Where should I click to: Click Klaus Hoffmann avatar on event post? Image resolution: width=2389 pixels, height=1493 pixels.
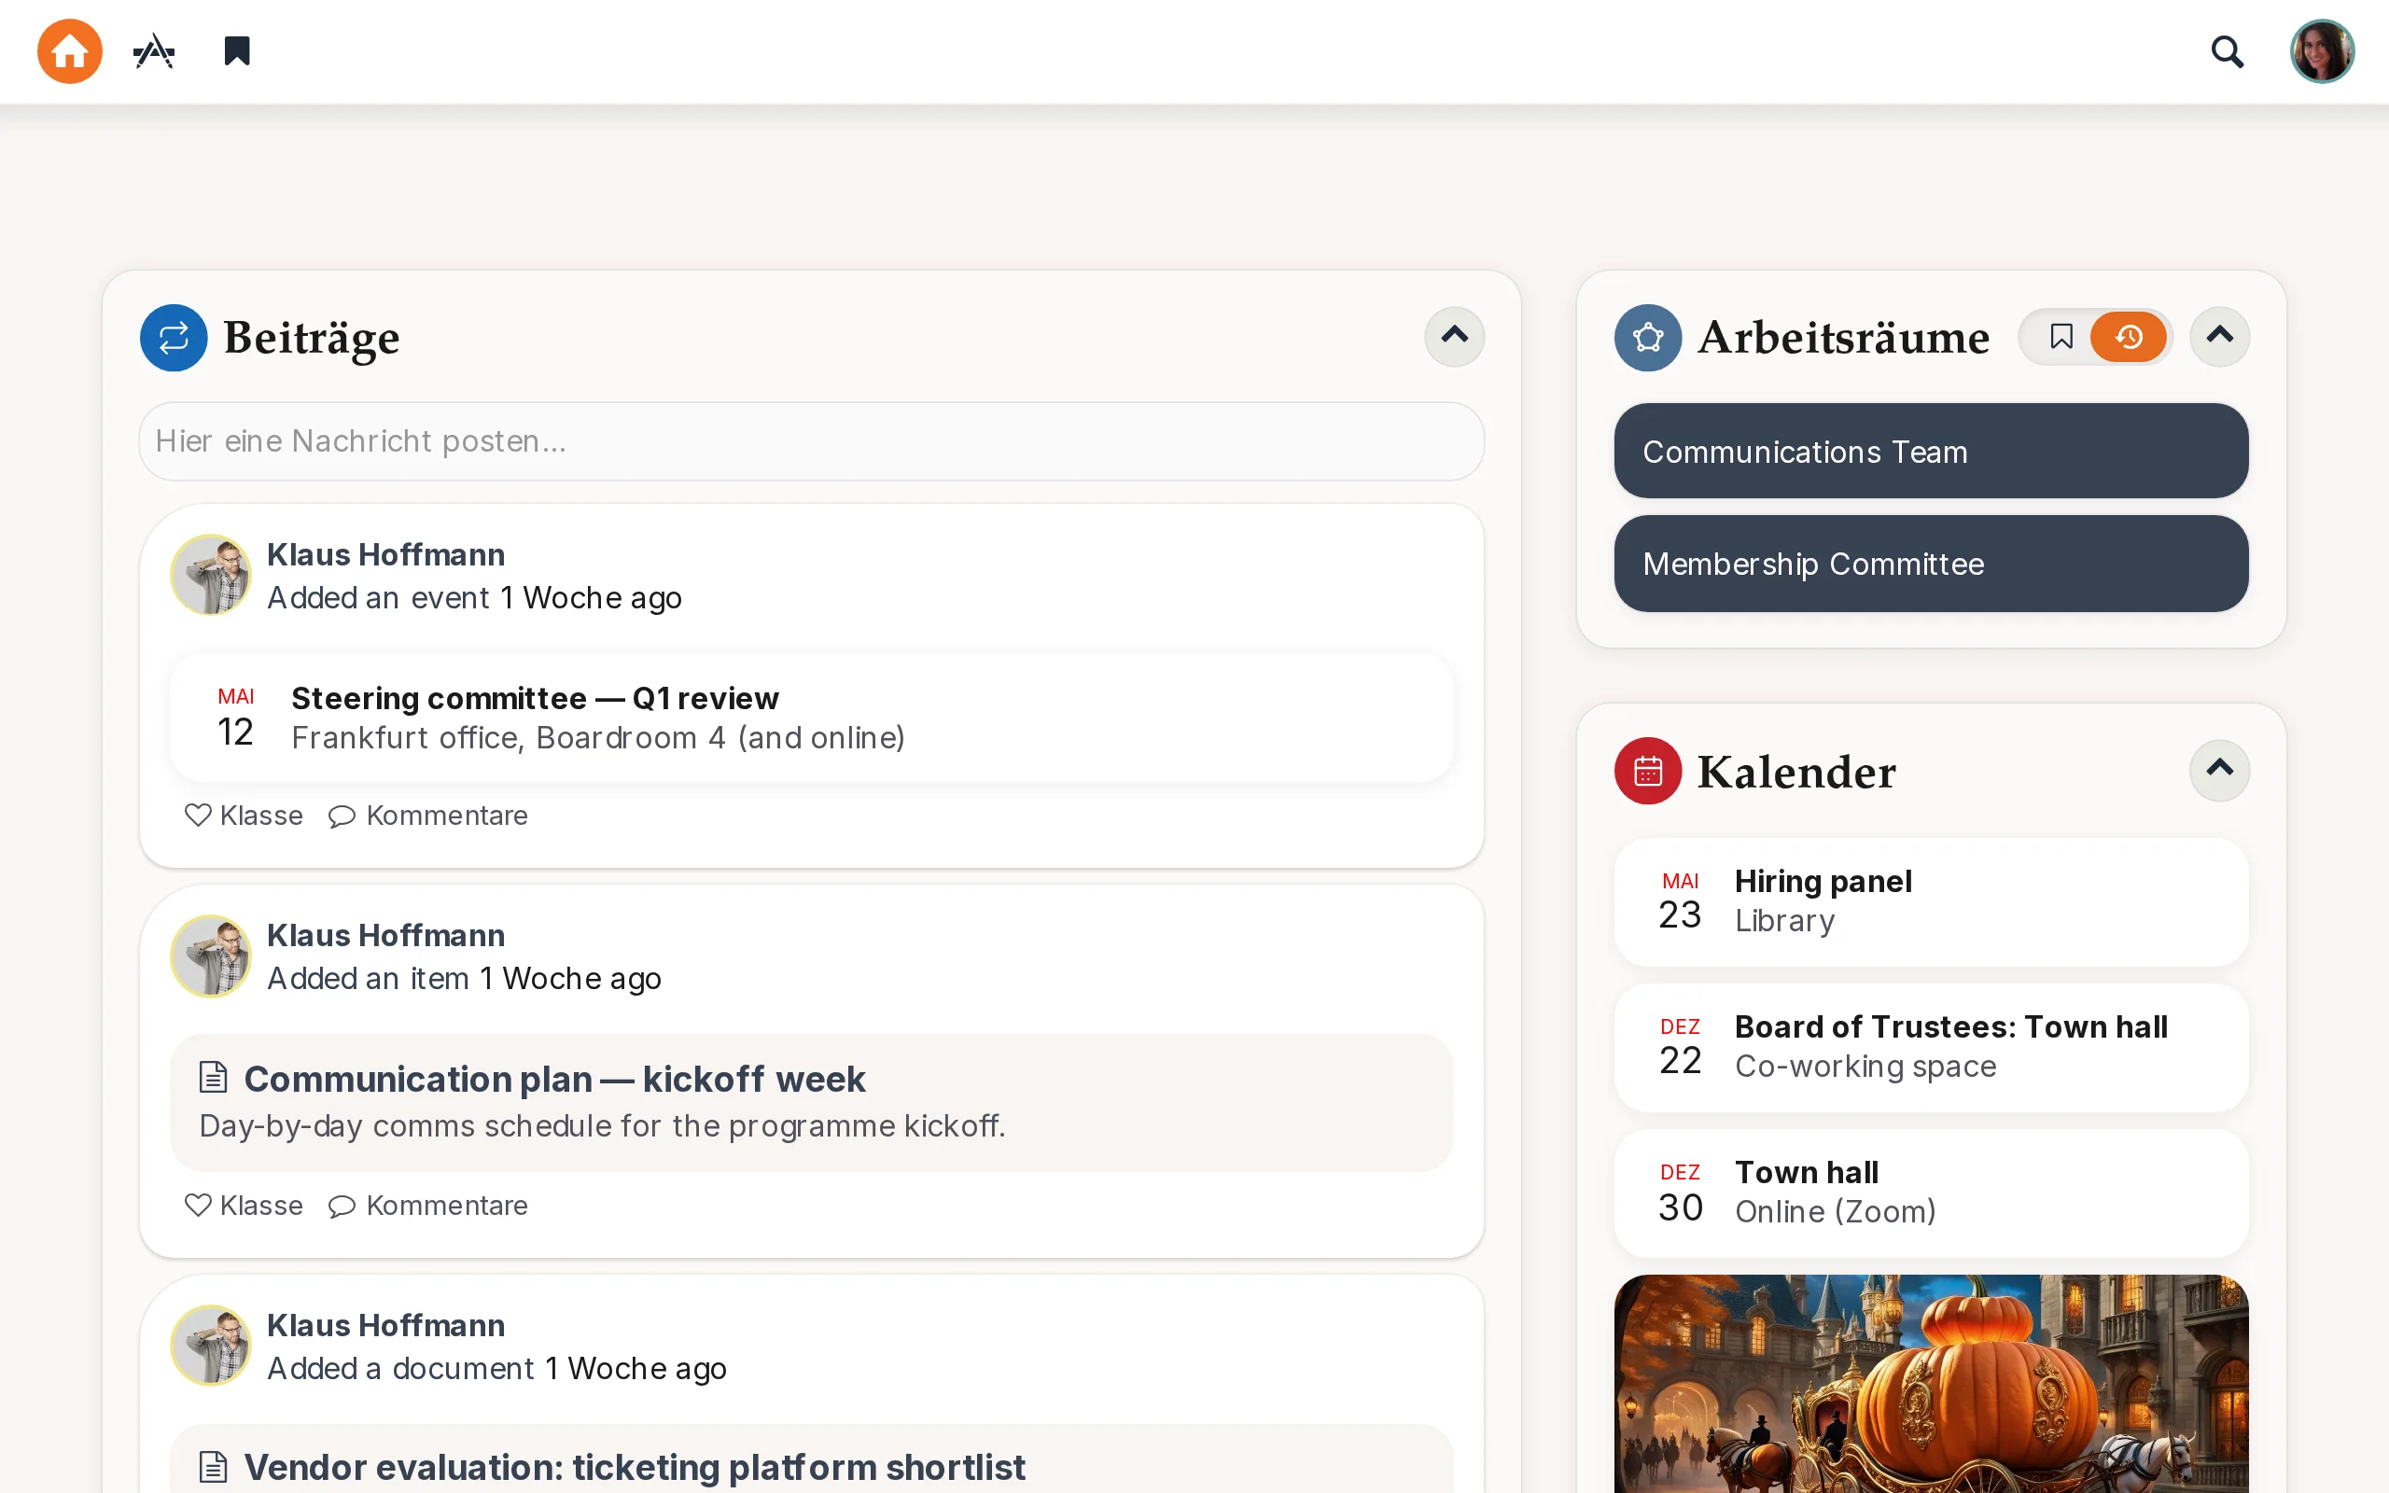point(210,575)
